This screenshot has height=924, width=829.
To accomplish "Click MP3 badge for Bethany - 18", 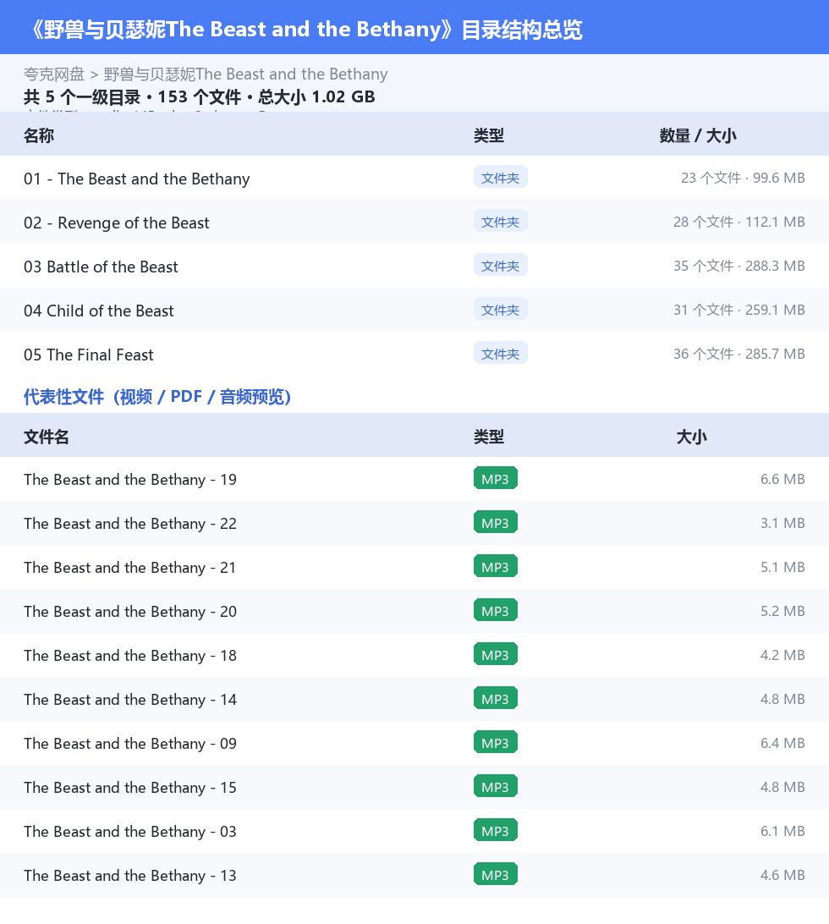I will pyautogui.click(x=496, y=654).
